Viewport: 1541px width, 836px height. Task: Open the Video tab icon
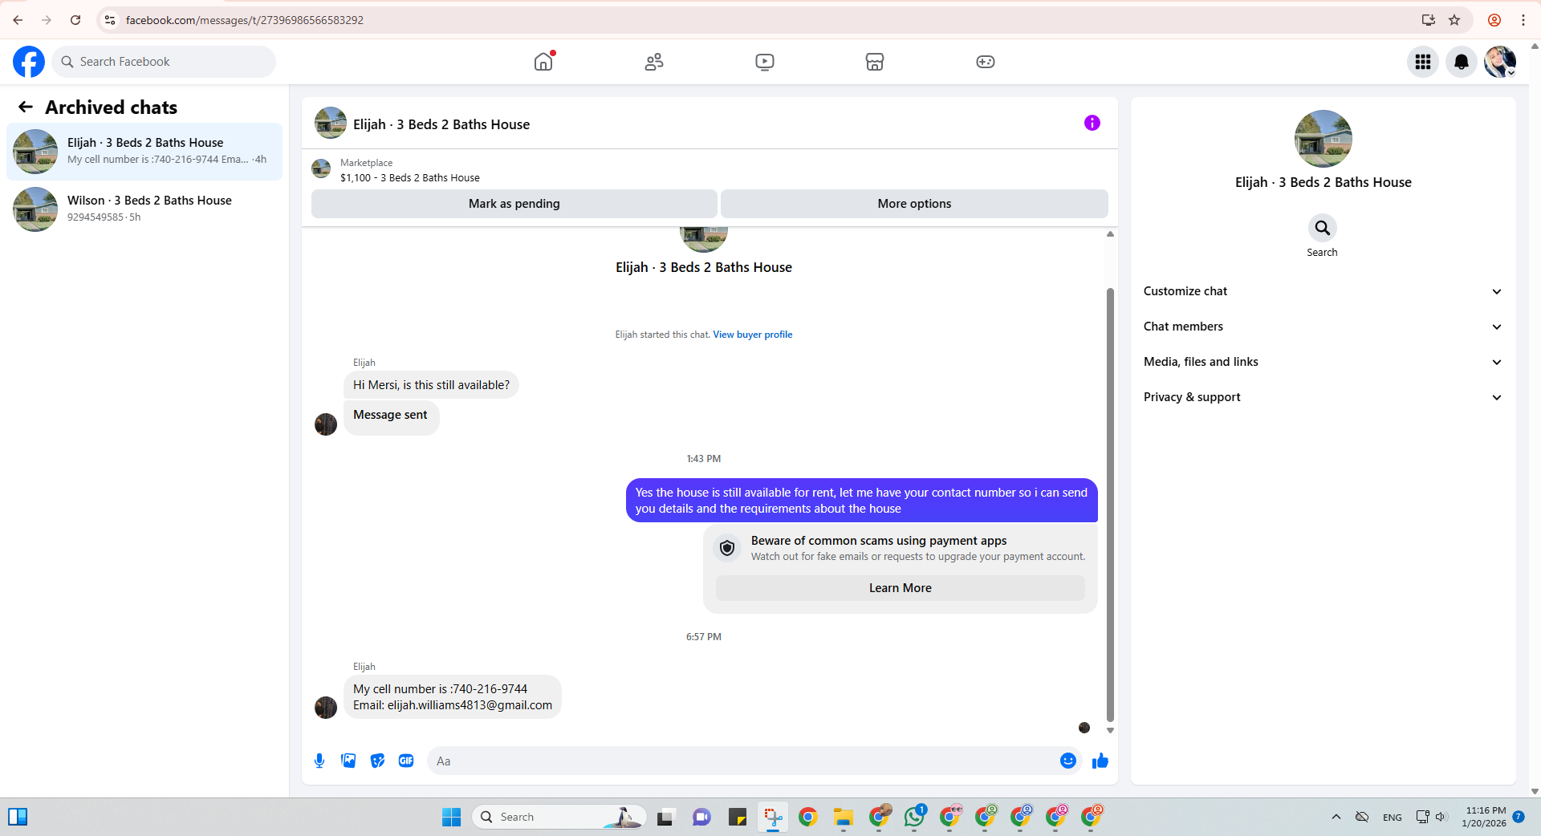tap(765, 62)
